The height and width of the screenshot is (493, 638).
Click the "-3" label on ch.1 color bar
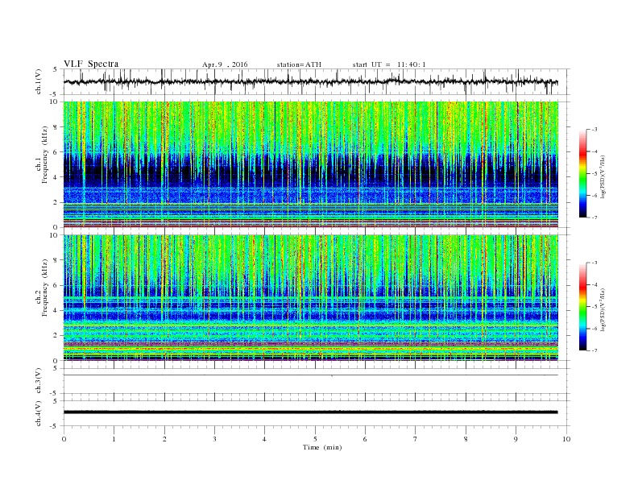[x=594, y=130]
